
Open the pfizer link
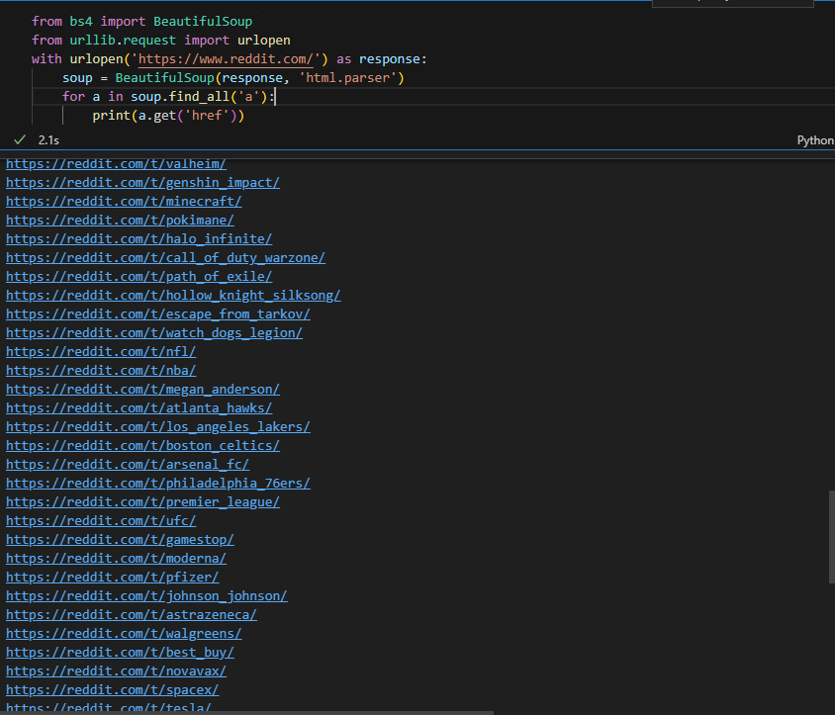(x=113, y=578)
